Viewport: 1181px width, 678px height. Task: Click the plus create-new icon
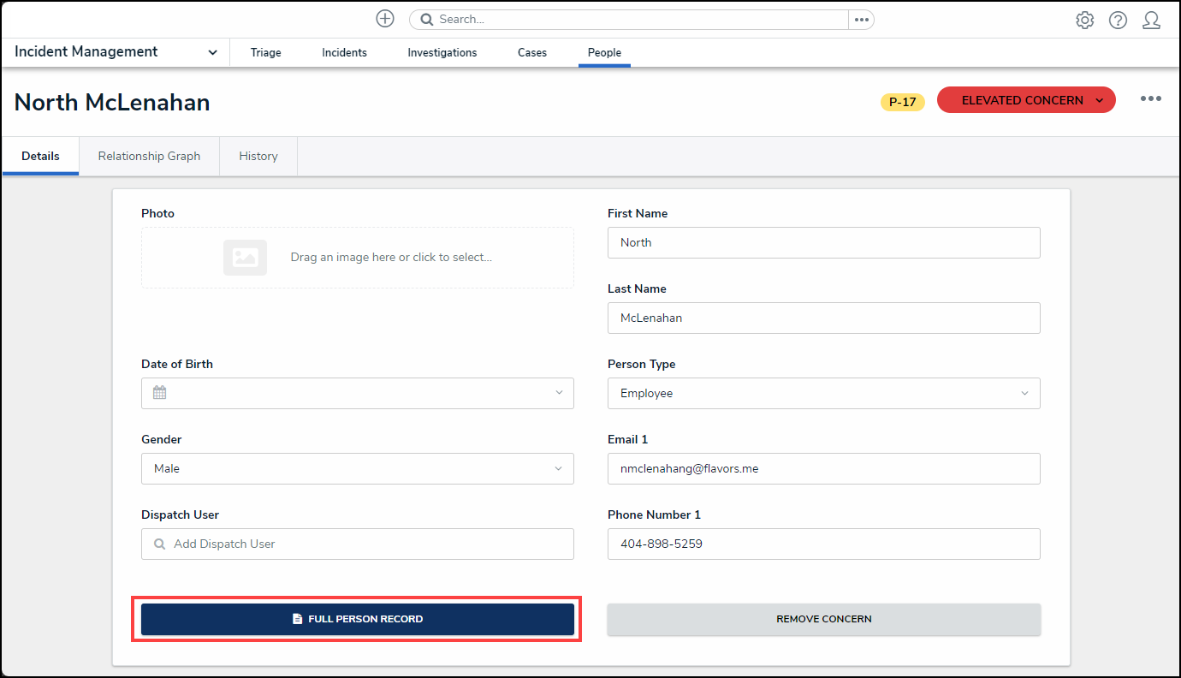[x=385, y=19]
